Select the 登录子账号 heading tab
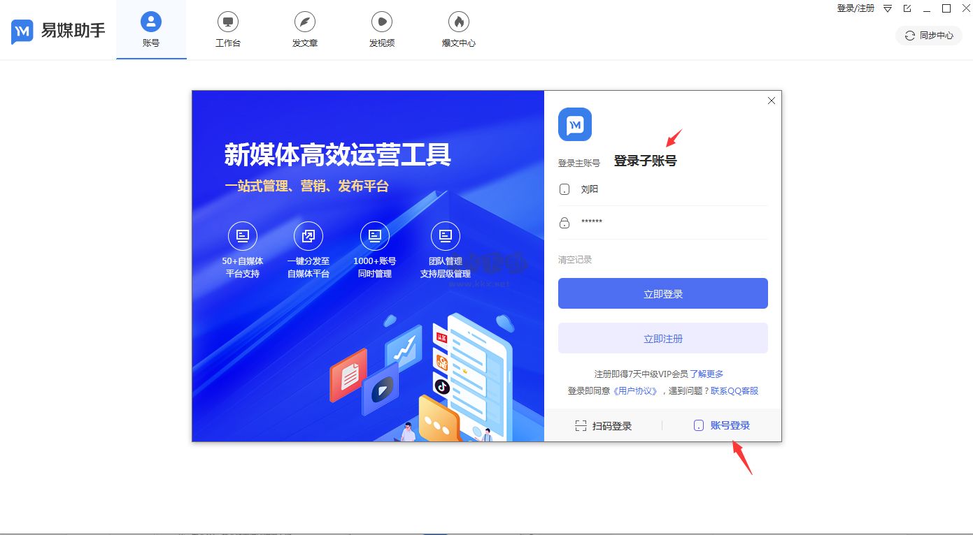 [x=646, y=161]
